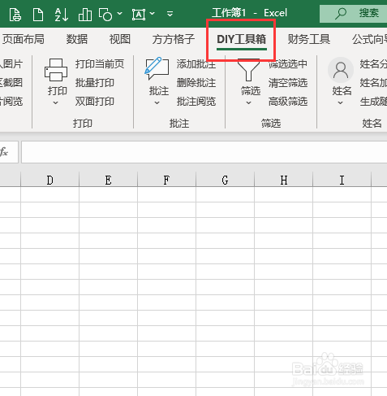Viewport: 387px width, 396px height.
Task: Click 删除批注 button
Action: pyautogui.click(x=196, y=83)
